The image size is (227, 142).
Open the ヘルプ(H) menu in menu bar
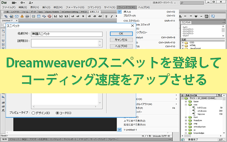[x=144, y=7]
